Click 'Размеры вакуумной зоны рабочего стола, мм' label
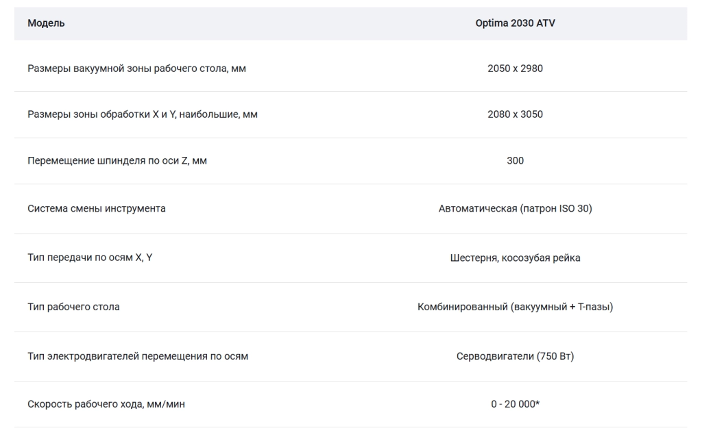 [x=136, y=68]
